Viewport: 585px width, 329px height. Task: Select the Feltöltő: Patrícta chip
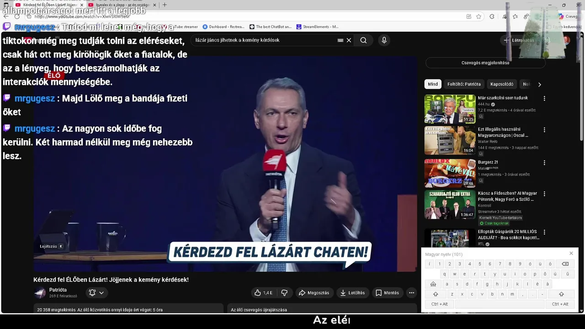464,84
